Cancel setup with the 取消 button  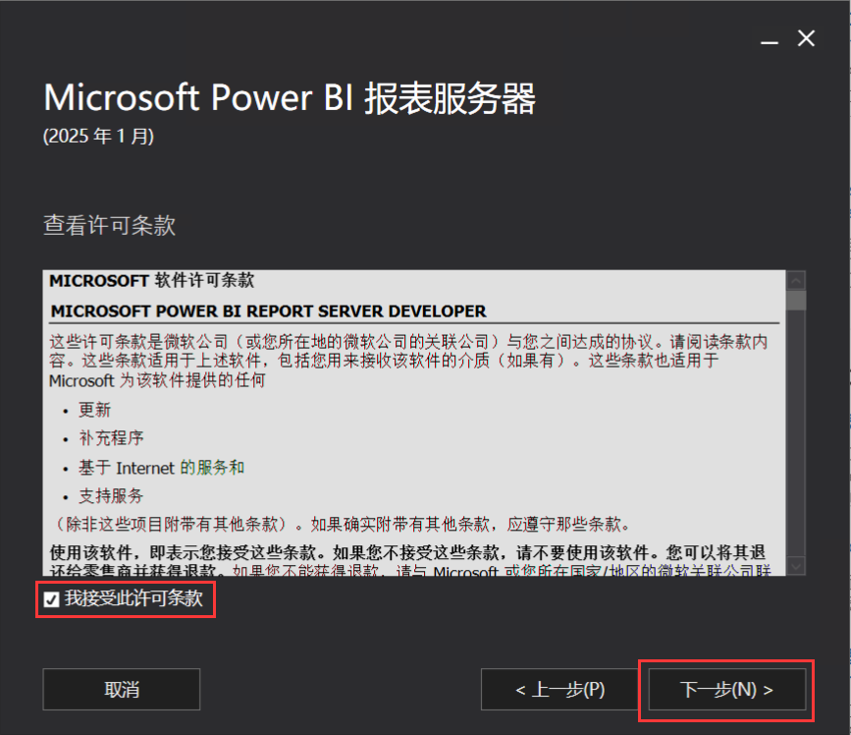point(122,690)
